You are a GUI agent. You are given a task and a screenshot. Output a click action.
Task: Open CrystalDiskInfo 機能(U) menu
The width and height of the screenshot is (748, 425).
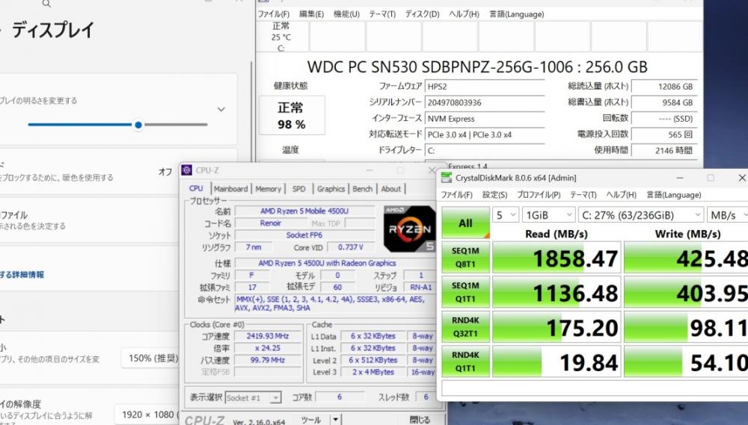pos(346,14)
